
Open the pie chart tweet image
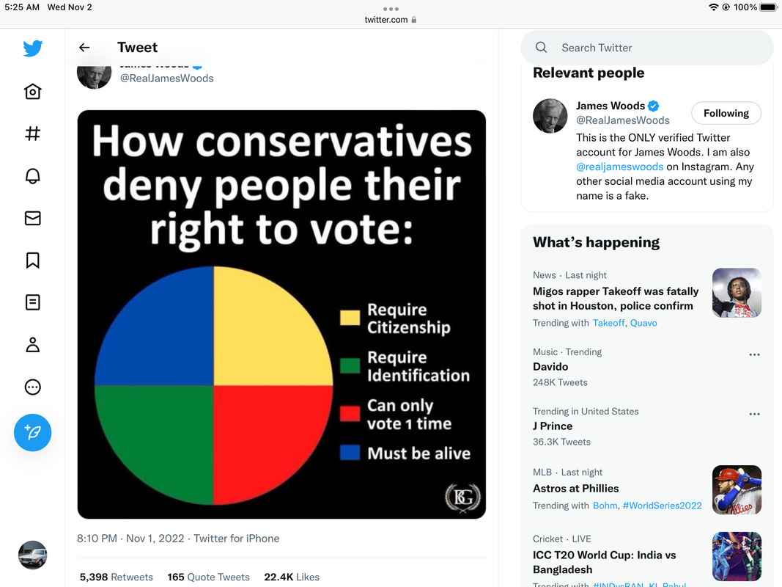coord(281,315)
